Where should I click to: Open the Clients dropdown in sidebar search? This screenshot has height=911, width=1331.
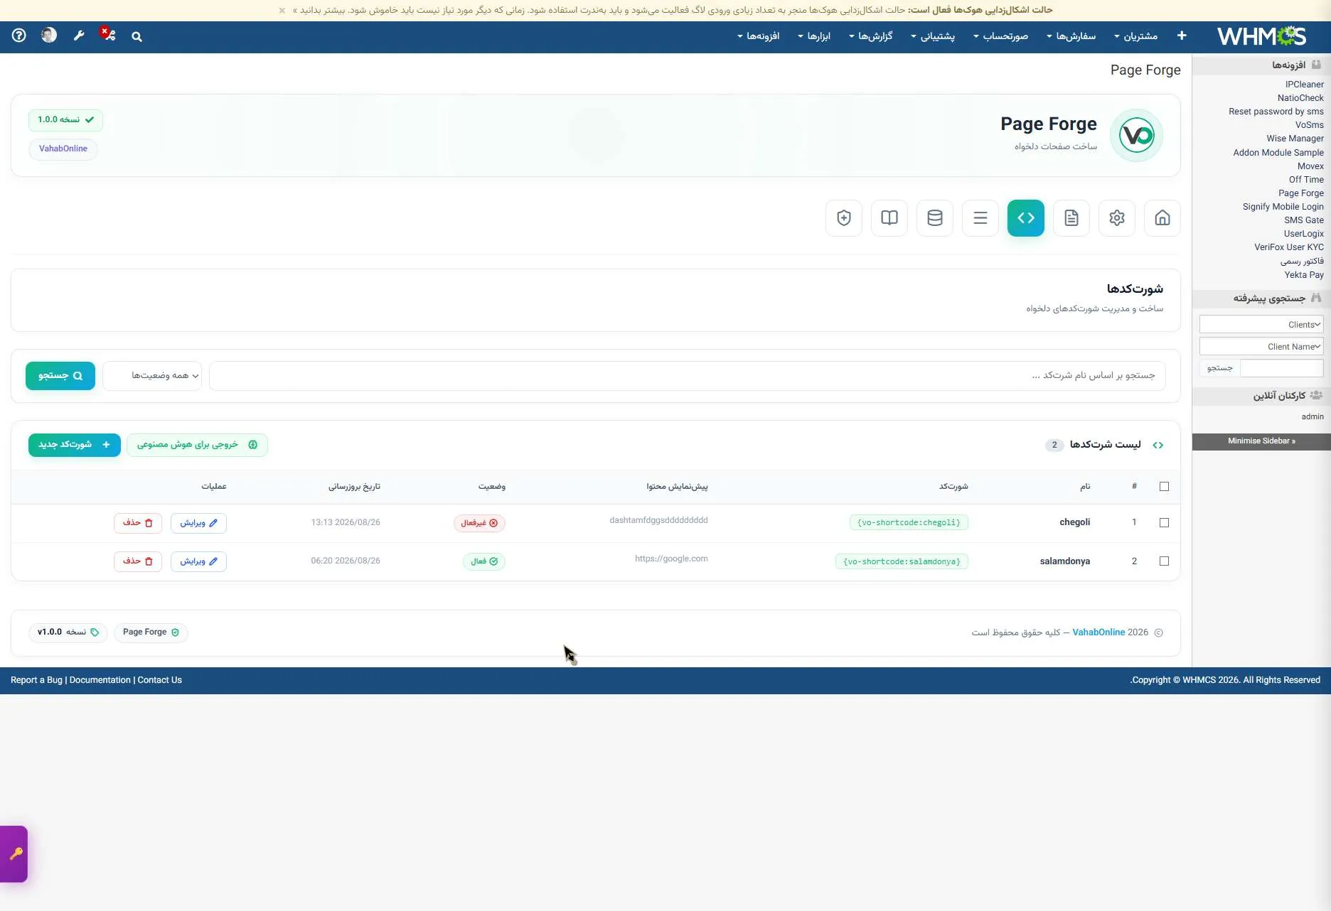click(x=1261, y=325)
